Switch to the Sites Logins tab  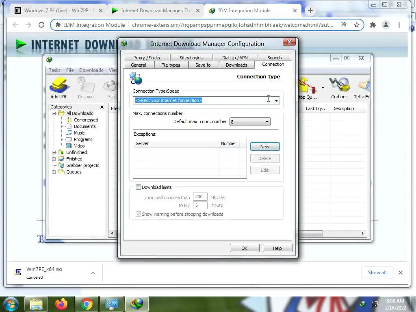coord(191,58)
